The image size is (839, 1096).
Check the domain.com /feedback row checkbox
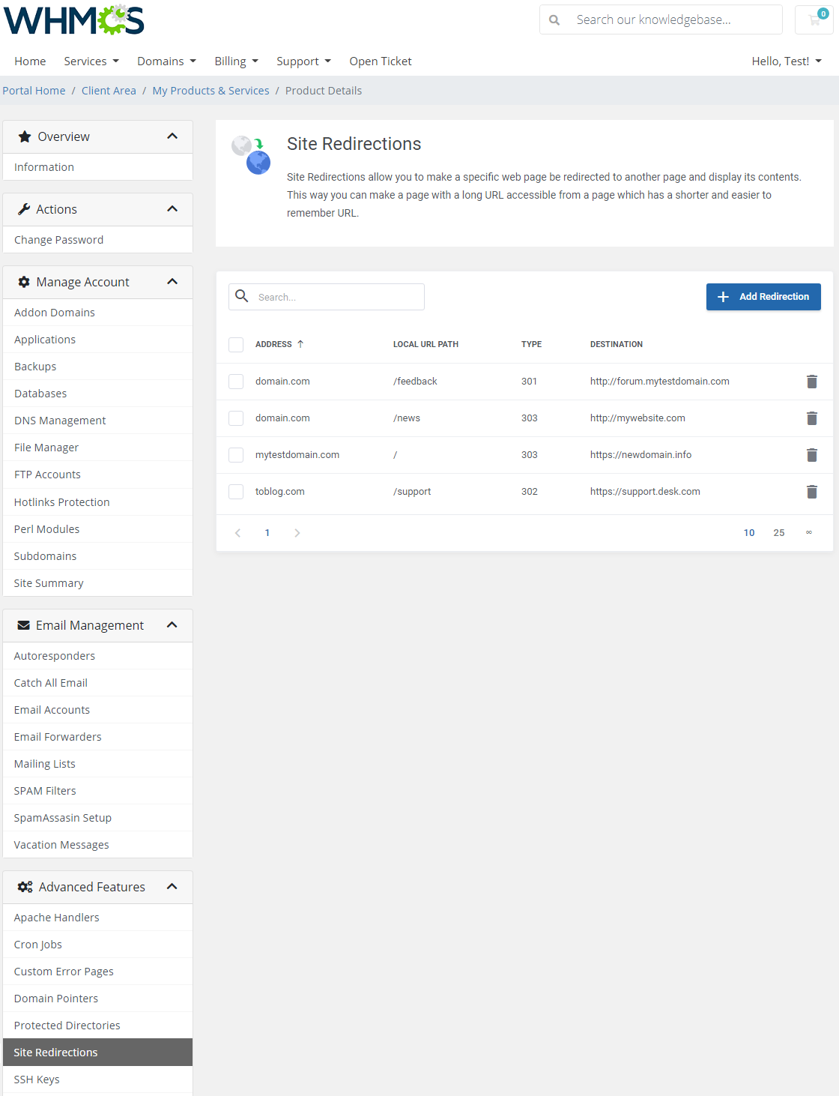point(236,382)
